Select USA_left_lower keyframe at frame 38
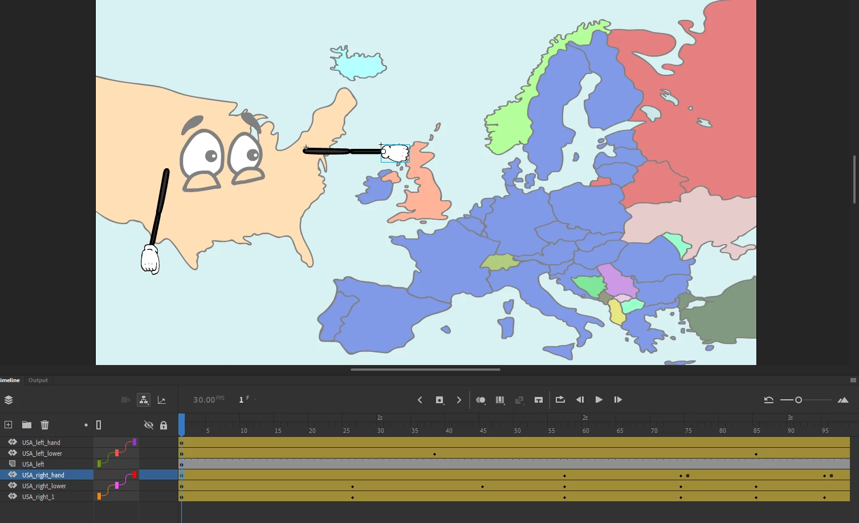Screen dimensions: 859x523 (434, 454)
